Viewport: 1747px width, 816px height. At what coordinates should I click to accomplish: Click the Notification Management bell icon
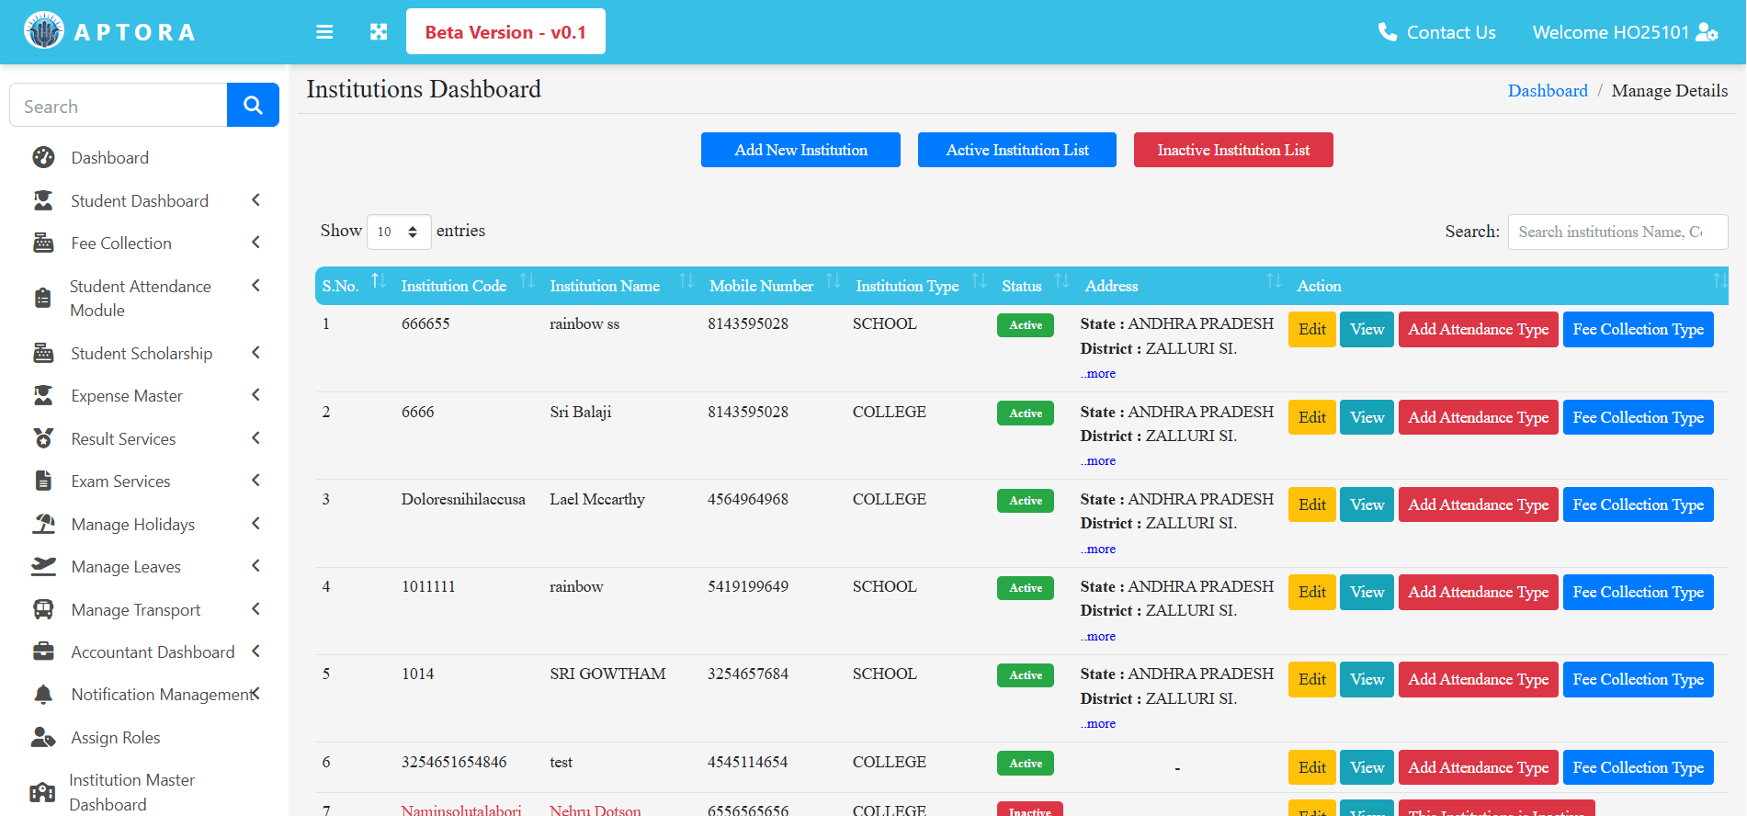(43, 695)
